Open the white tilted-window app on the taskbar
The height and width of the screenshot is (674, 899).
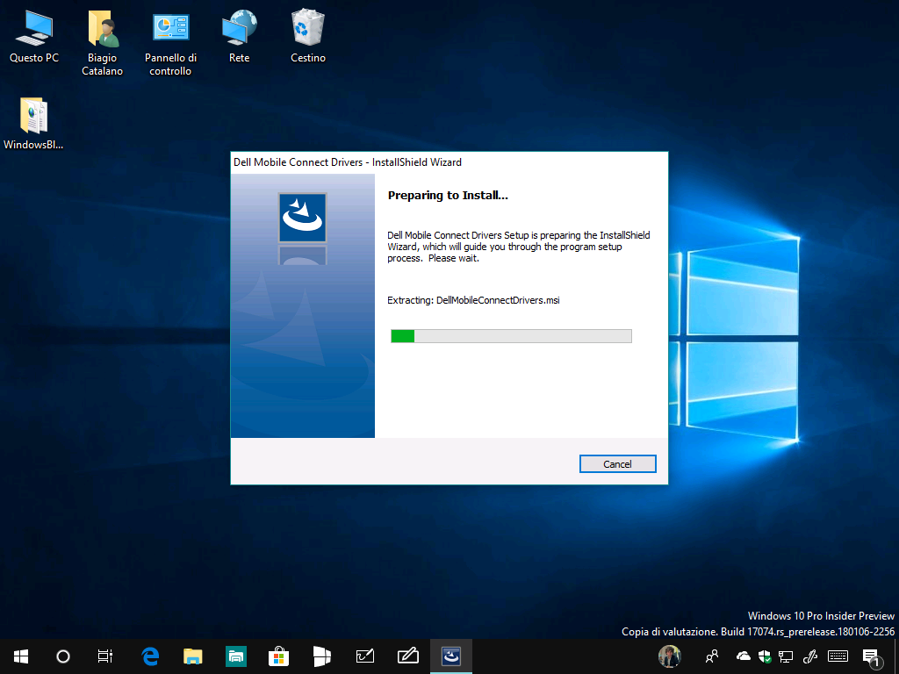[322, 656]
